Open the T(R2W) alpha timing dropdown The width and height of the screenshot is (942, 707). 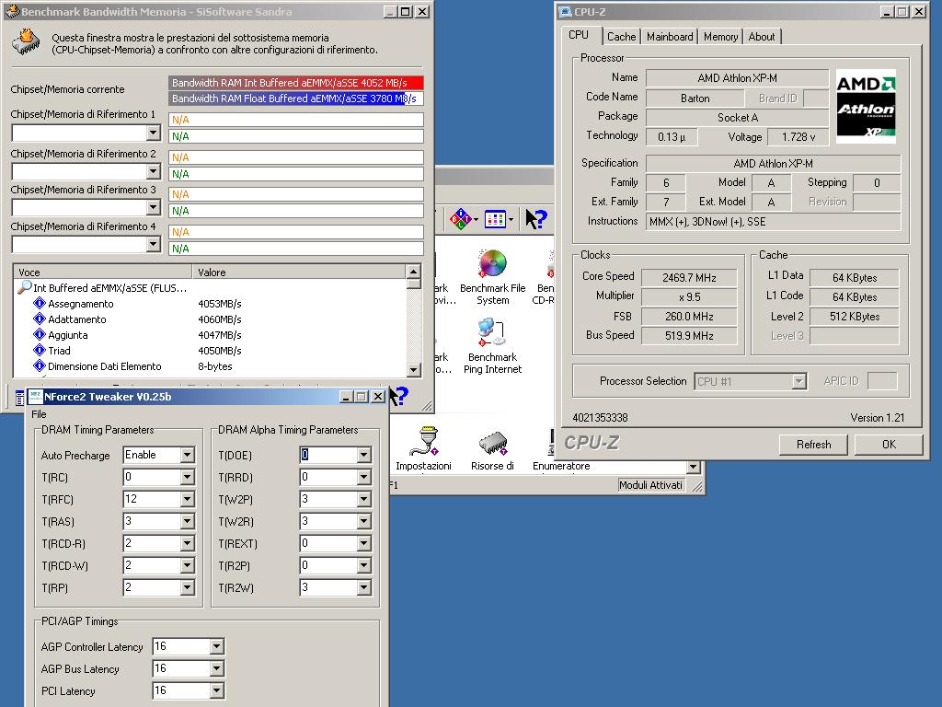364,587
